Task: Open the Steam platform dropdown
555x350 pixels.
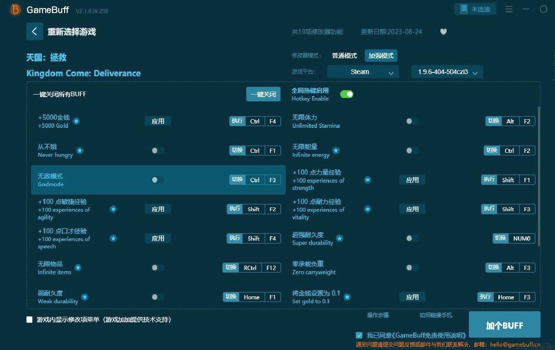Action: point(363,72)
